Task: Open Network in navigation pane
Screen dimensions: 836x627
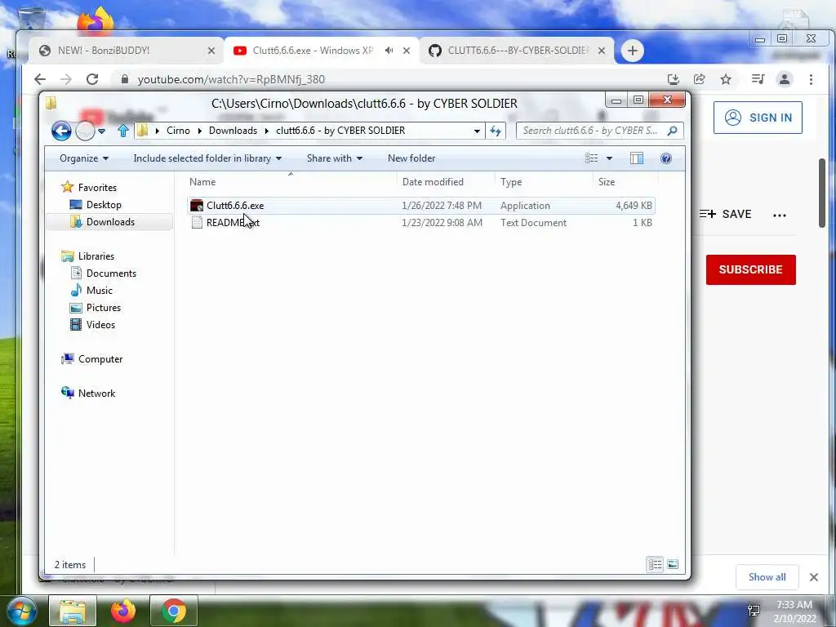Action: click(96, 394)
